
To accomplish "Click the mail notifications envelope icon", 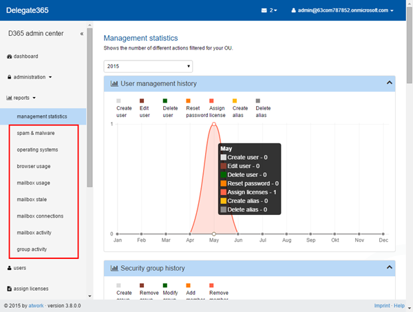I will pyautogui.click(x=264, y=10).
